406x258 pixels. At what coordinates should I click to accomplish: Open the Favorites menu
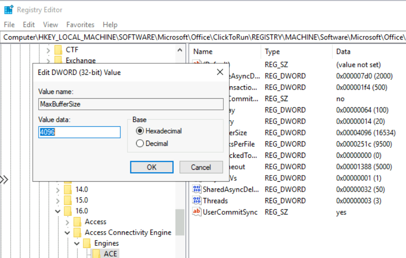pyautogui.click(x=80, y=25)
